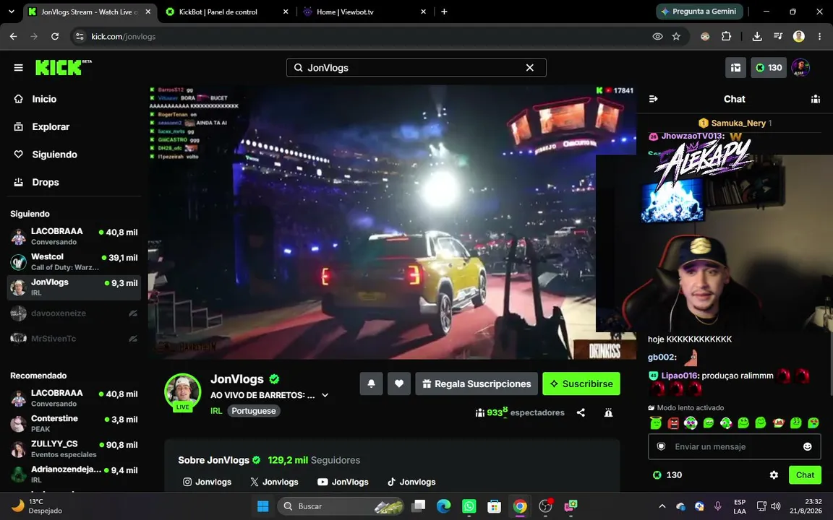Click JonVlogs channel avatar with LIVE badge
Image resolution: width=833 pixels, height=520 pixels.
[183, 392]
